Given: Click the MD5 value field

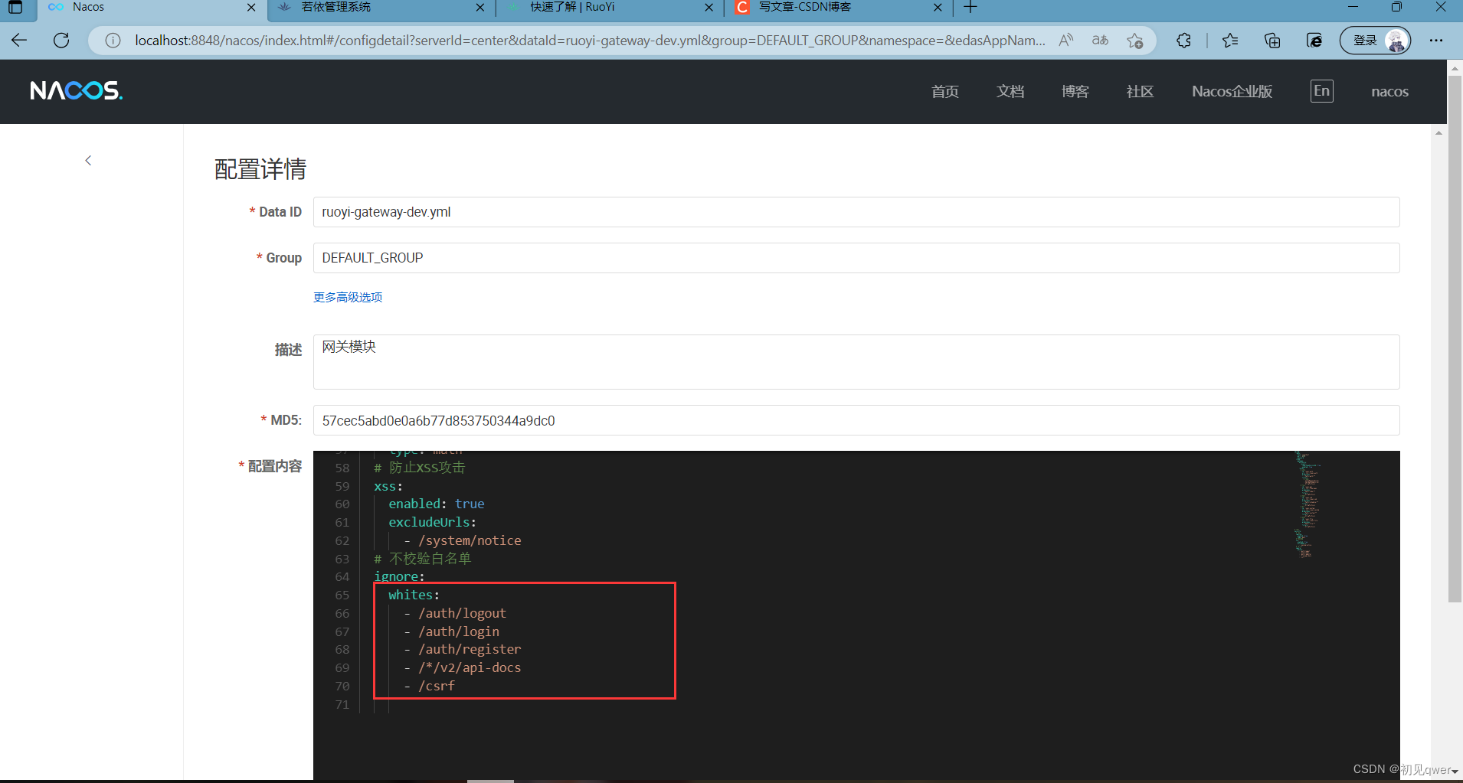Looking at the screenshot, I should point(856,420).
